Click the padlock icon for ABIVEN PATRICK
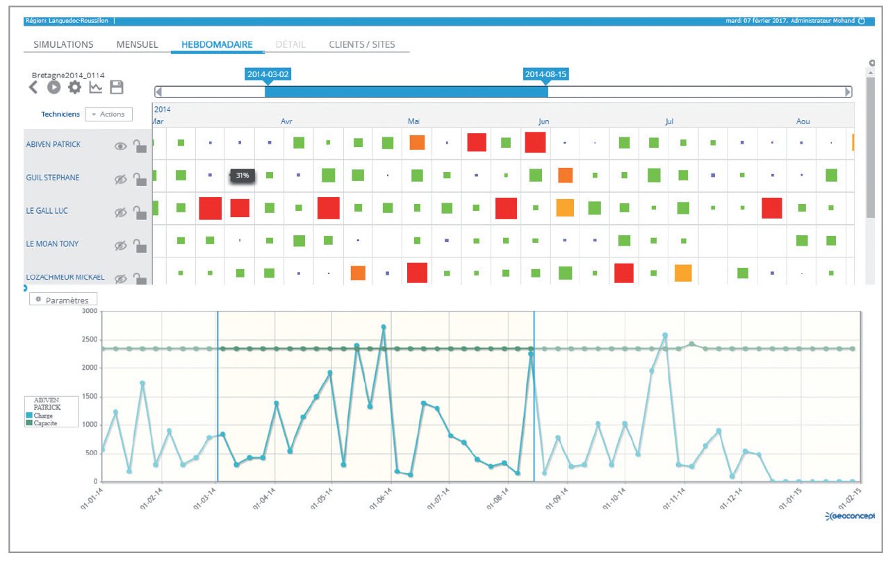 coord(140,145)
